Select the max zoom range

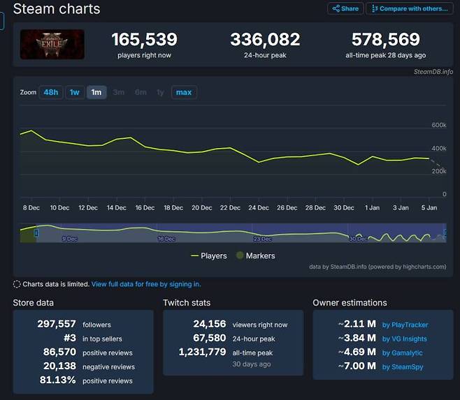point(184,92)
